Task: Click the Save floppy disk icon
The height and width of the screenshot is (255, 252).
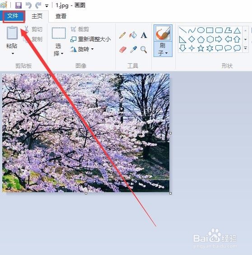Action: pyautogui.click(x=19, y=5)
